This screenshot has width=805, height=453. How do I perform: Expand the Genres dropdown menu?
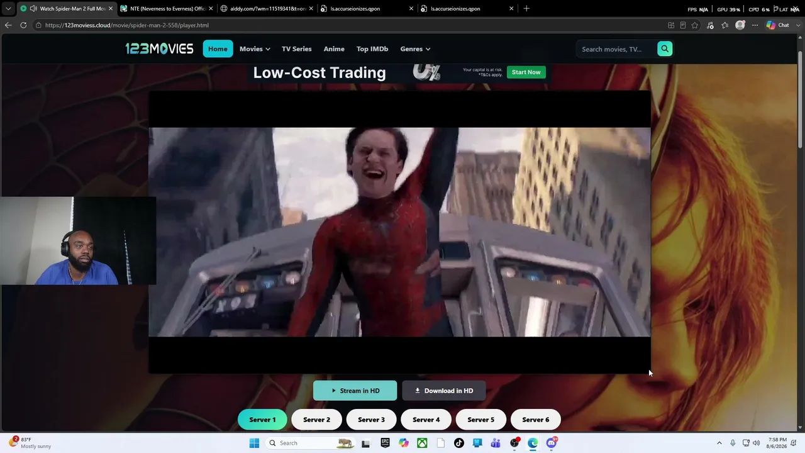point(415,49)
